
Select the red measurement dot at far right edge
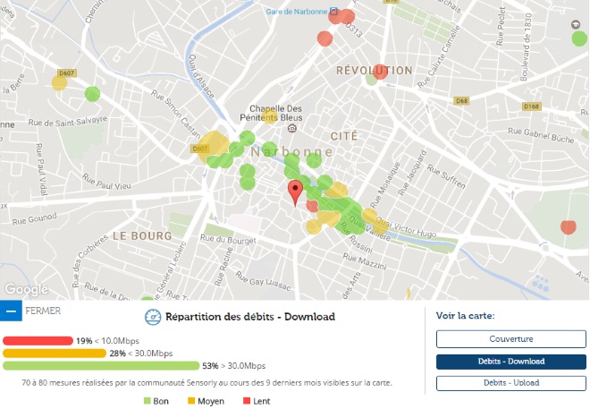pyautogui.click(x=569, y=226)
